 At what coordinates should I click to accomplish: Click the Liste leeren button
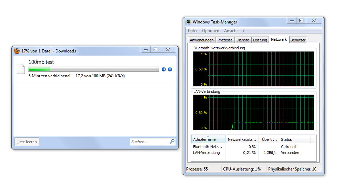[x=27, y=142]
